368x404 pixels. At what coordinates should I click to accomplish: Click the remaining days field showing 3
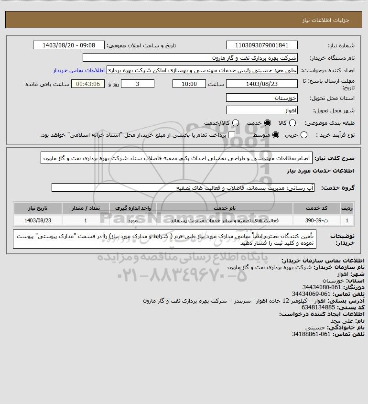pos(138,84)
